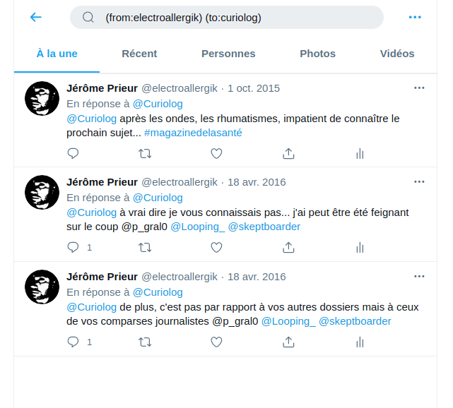This screenshot has width=453, height=408.
Task: Like the 'à vrai dire' tweet
Action: click(x=216, y=248)
